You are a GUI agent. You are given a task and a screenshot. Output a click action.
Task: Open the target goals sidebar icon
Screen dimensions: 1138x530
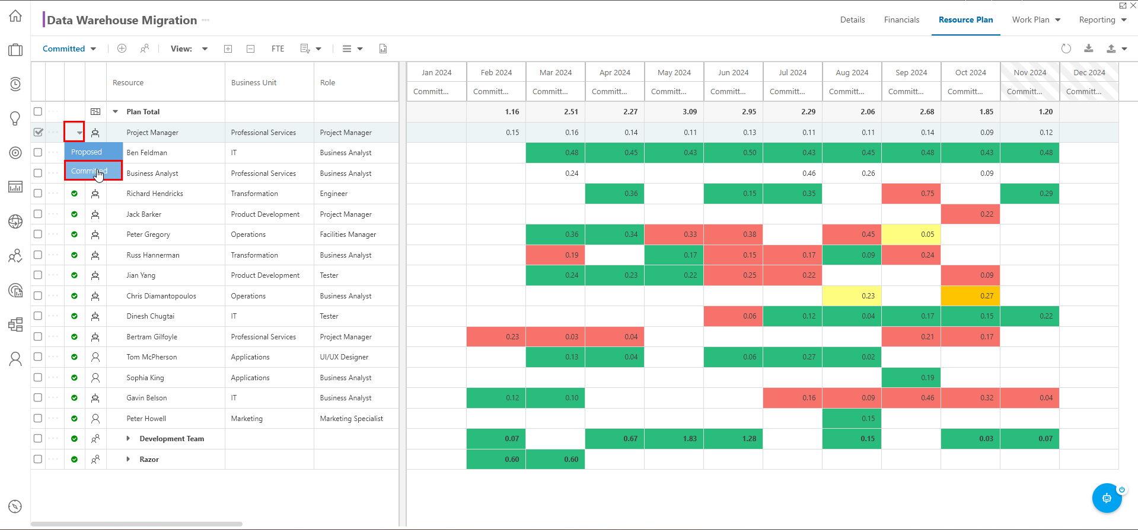pos(15,153)
